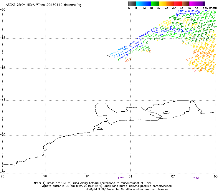Click the '78' longitude axis label

pyautogui.click(x=45, y=176)
